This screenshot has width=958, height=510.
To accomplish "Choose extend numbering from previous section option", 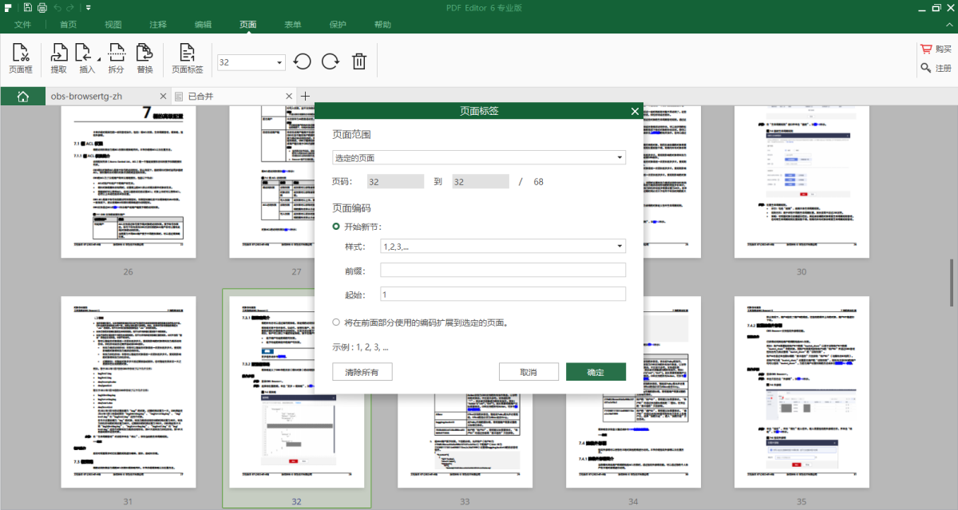I will pos(335,322).
